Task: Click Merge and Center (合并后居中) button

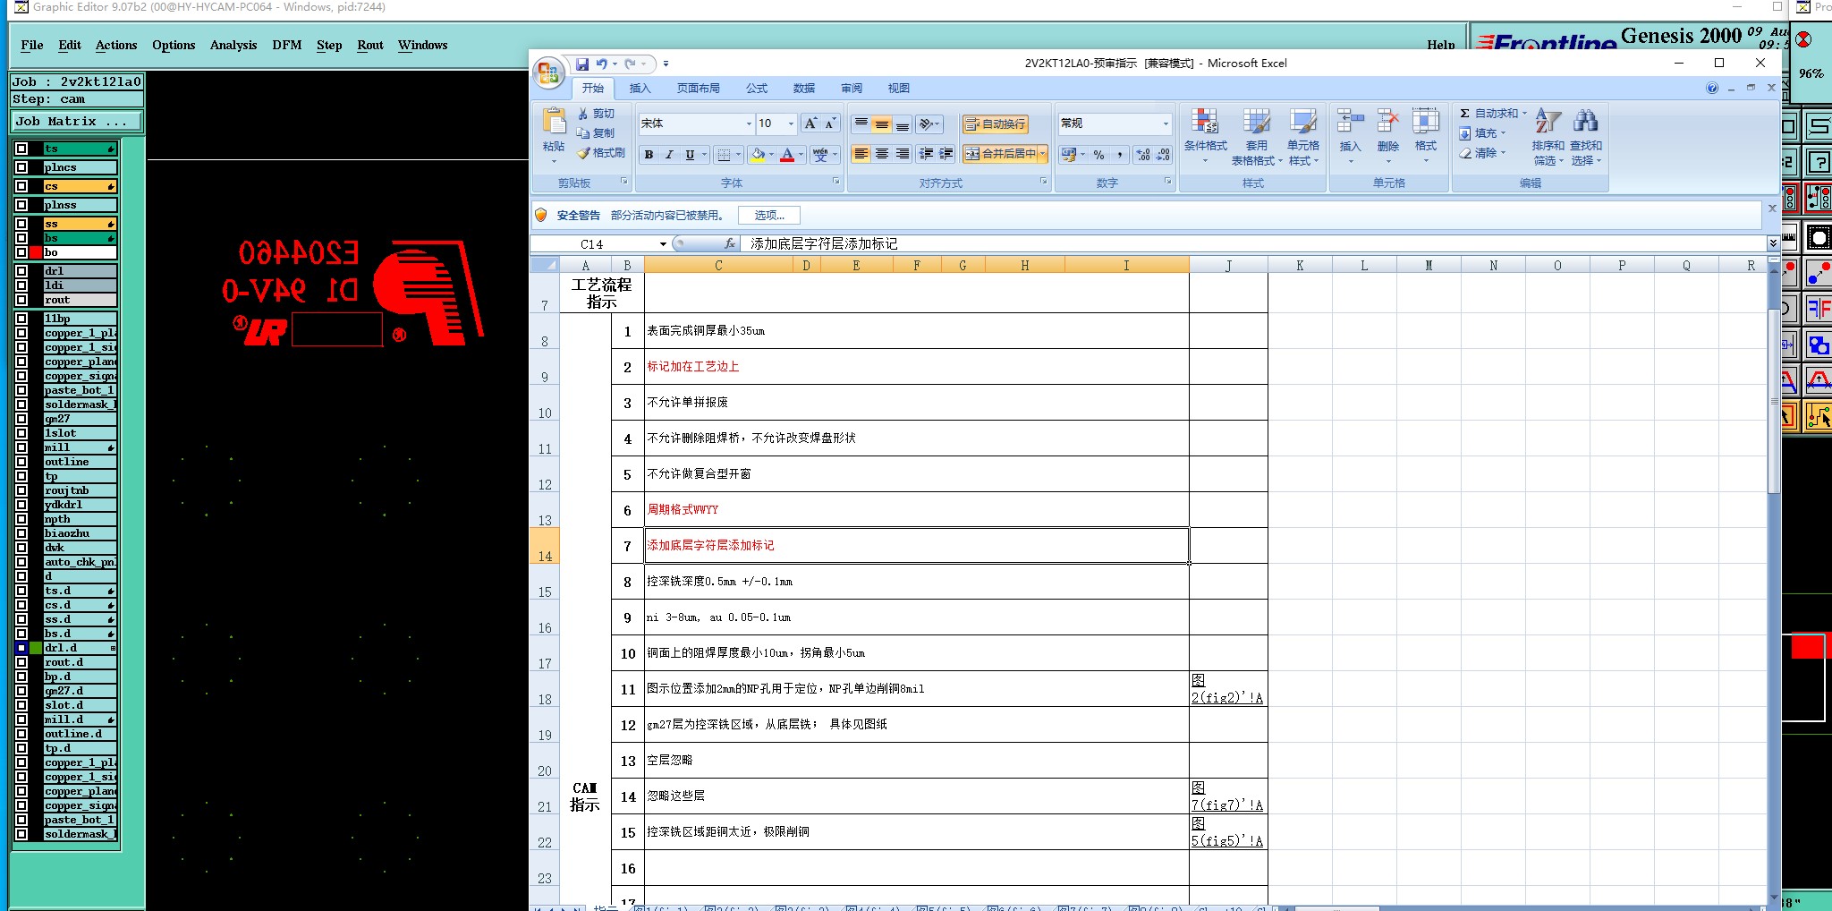Action: [x=1000, y=154]
